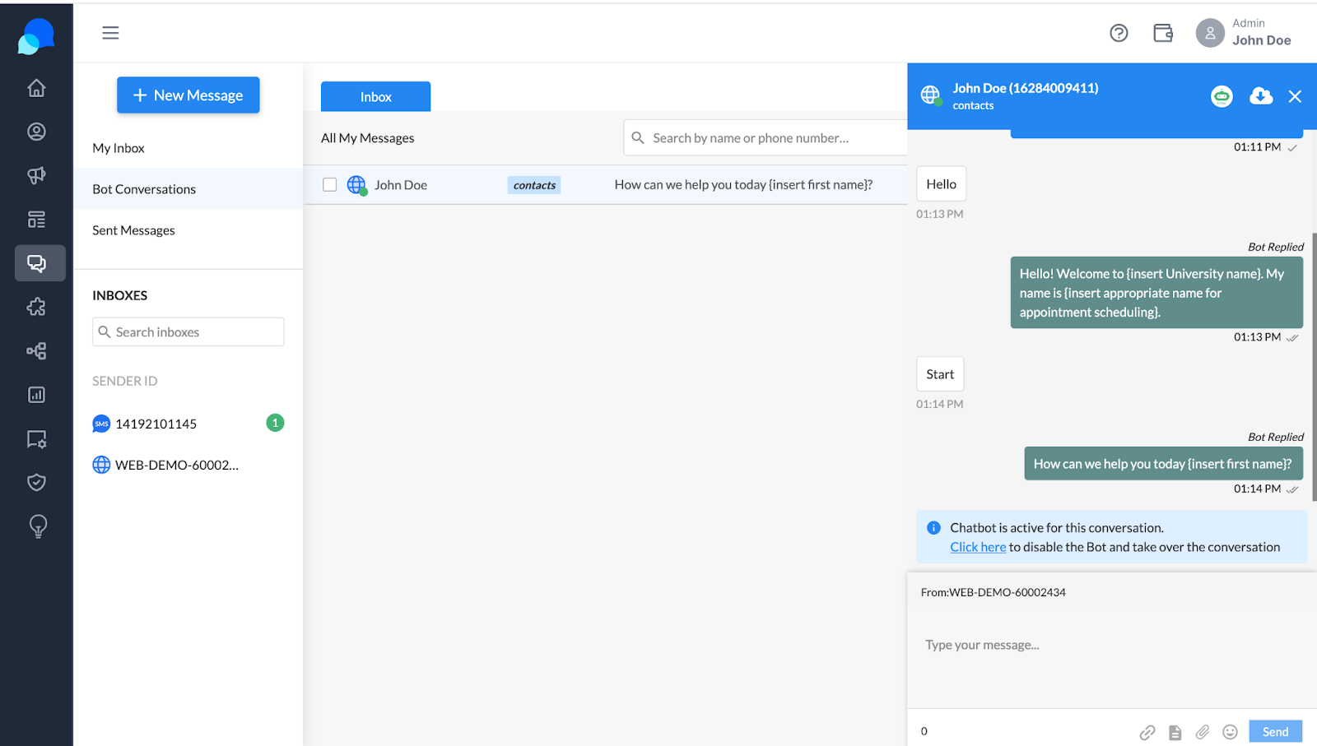Open the John Doe conversation row
The image size is (1317, 746).
click(x=605, y=185)
